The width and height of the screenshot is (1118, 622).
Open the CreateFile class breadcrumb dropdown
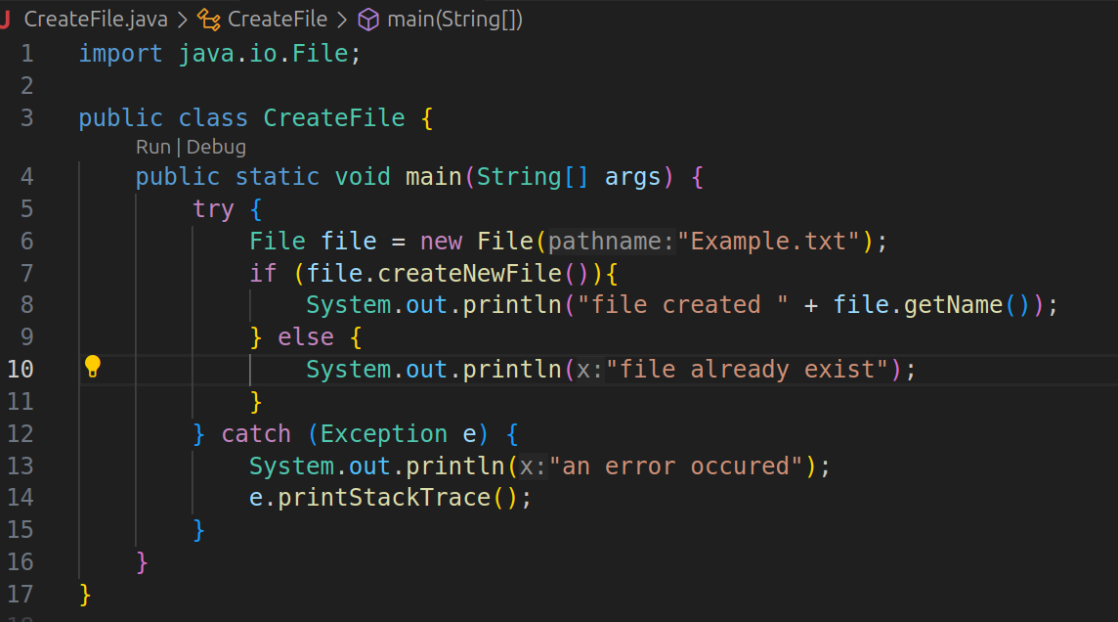[x=277, y=19]
